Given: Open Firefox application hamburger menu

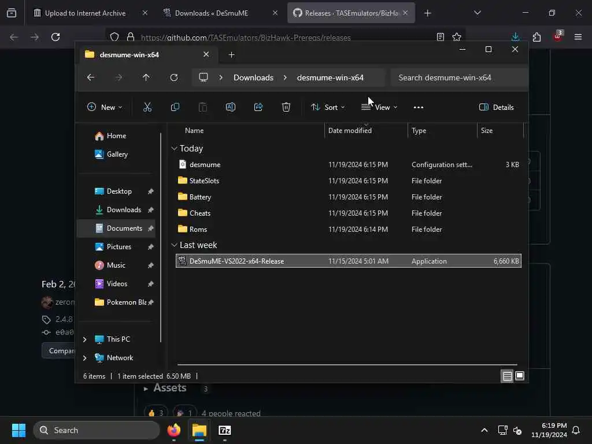Looking at the screenshot, I should pyautogui.click(x=578, y=37).
